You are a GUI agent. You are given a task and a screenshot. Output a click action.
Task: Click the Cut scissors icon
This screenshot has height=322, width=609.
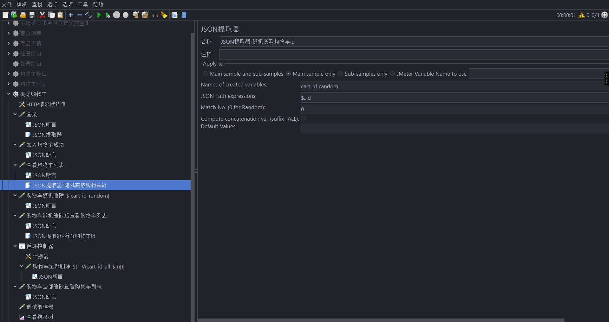(x=42, y=15)
